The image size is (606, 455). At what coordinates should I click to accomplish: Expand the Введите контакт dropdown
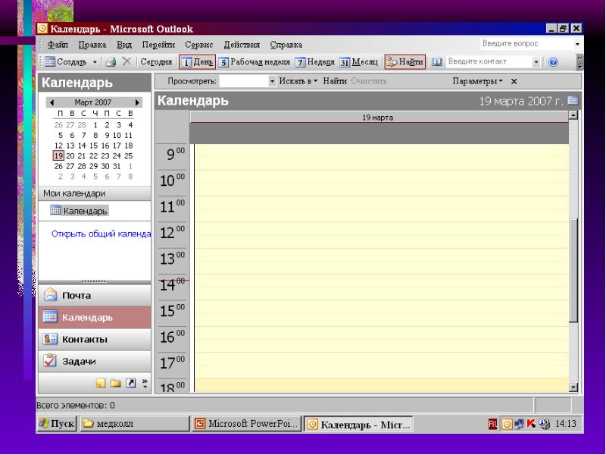pyautogui.click(x=536, y=62)
